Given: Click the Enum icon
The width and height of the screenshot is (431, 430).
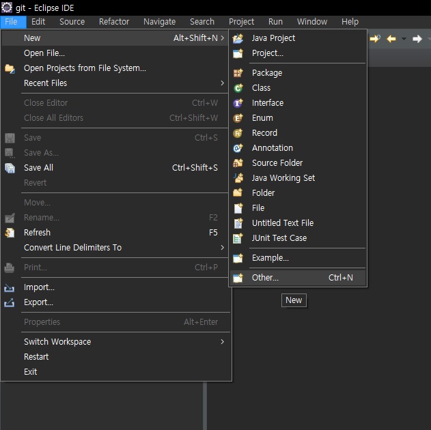Looking at the screenshot, I should point(238,118).
